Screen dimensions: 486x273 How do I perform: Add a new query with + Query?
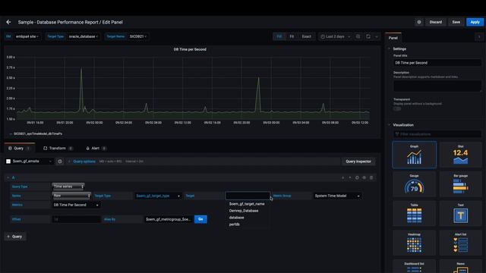click(15, 237)
